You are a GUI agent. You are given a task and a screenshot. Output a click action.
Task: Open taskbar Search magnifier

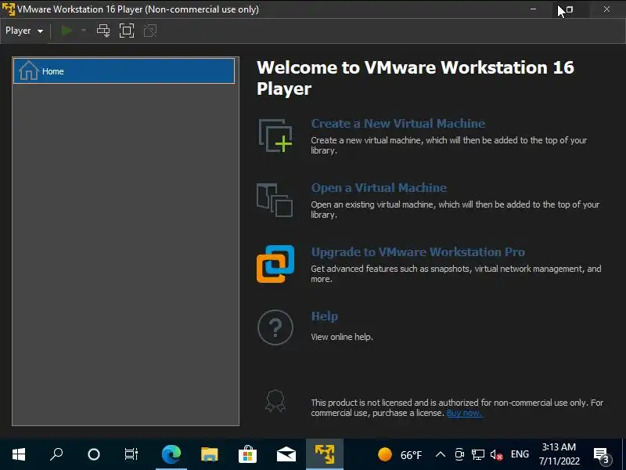coord(56,454)
